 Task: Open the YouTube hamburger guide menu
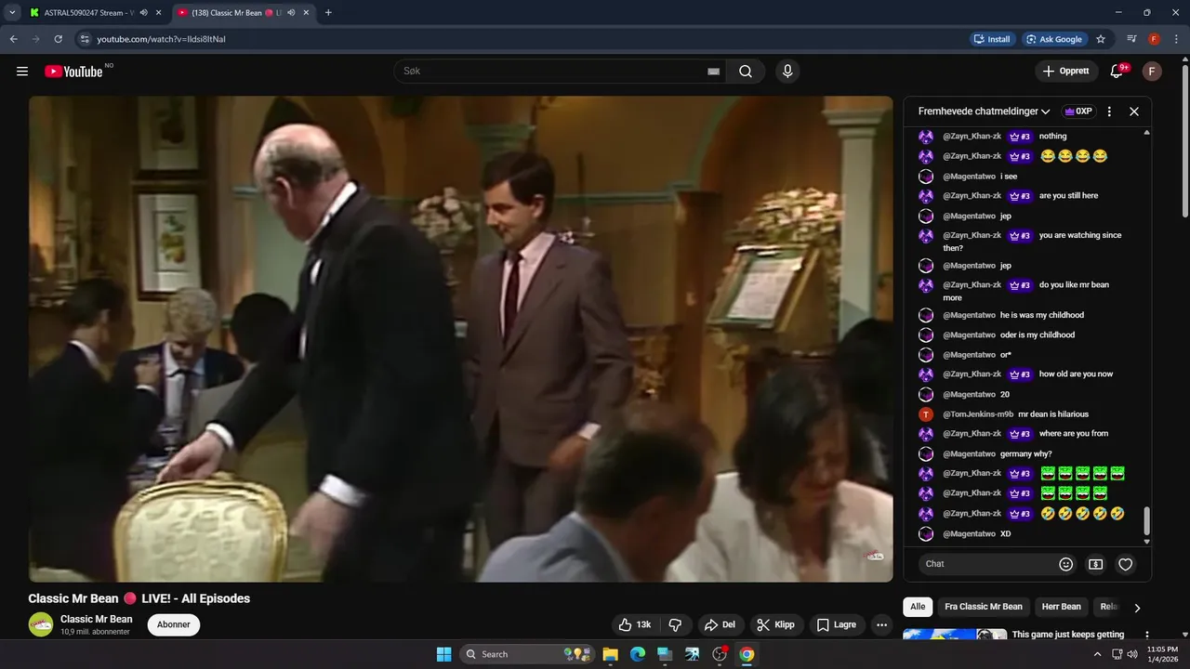tap(22, 72)
